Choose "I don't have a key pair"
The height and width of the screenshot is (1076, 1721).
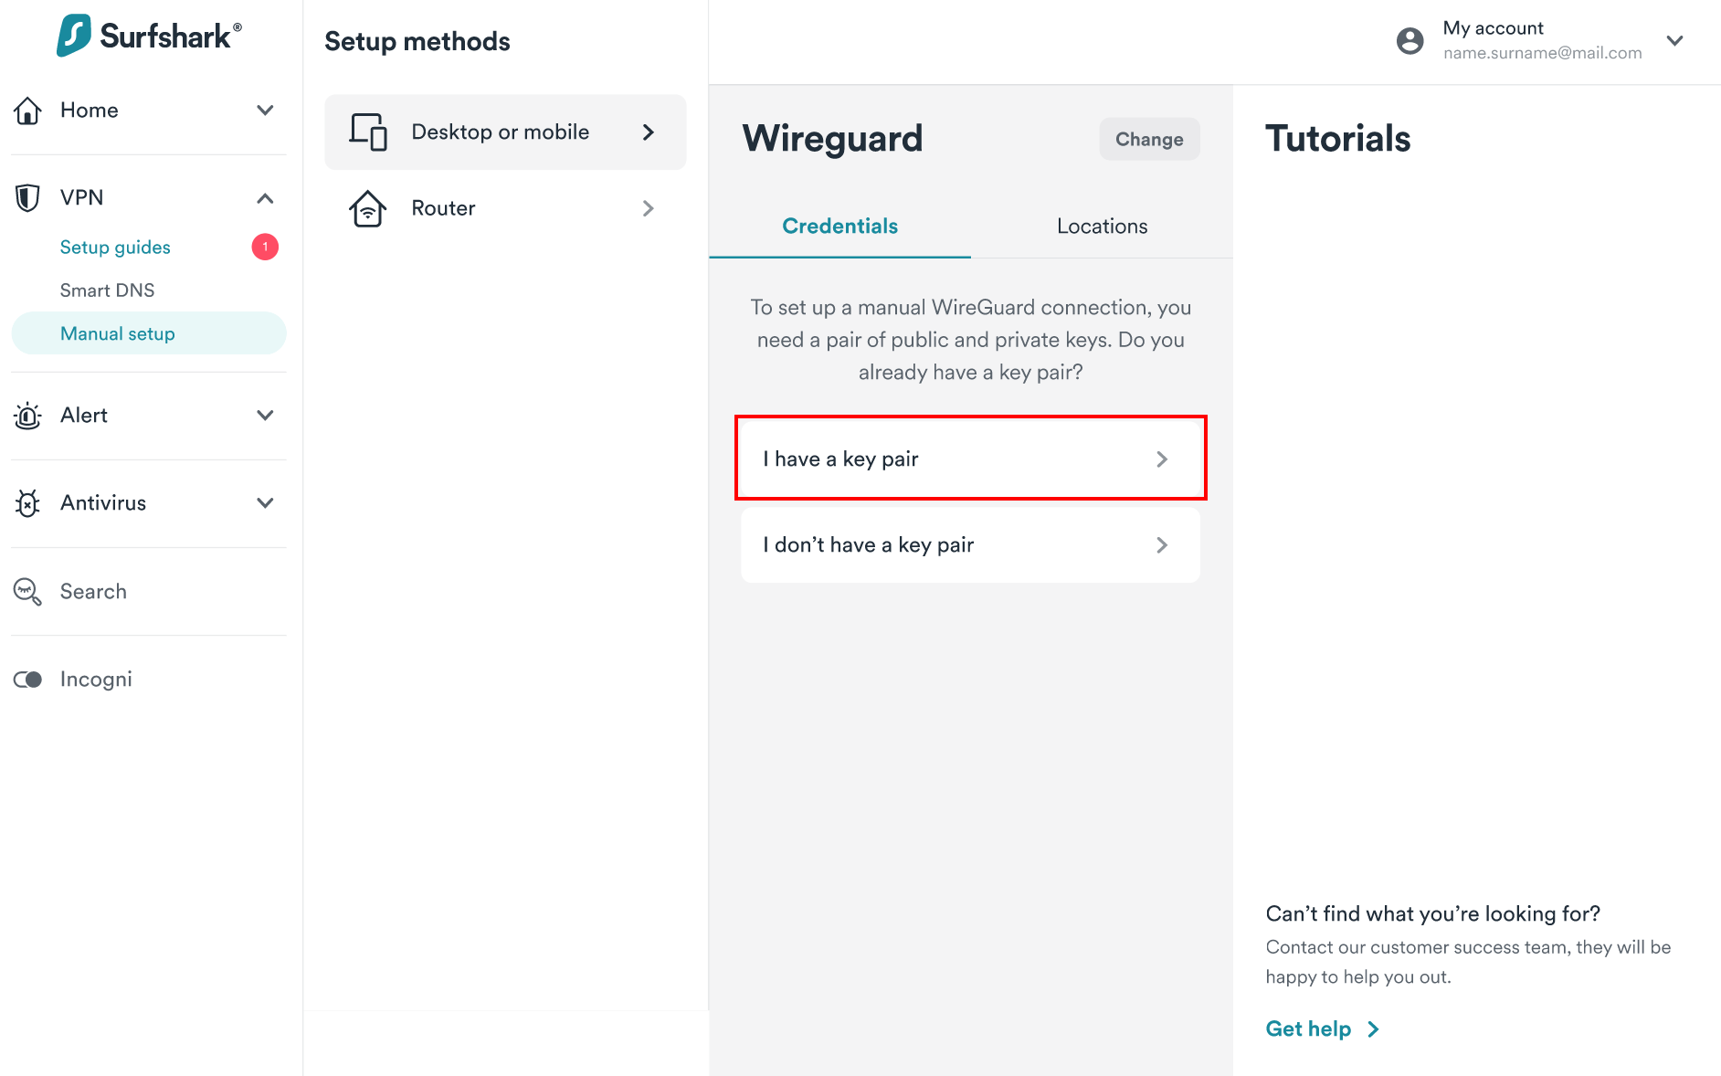[970, 545]
